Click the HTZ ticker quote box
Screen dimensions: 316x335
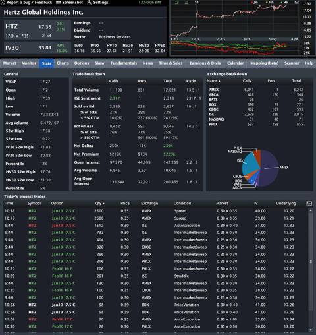tap(38, 30)
